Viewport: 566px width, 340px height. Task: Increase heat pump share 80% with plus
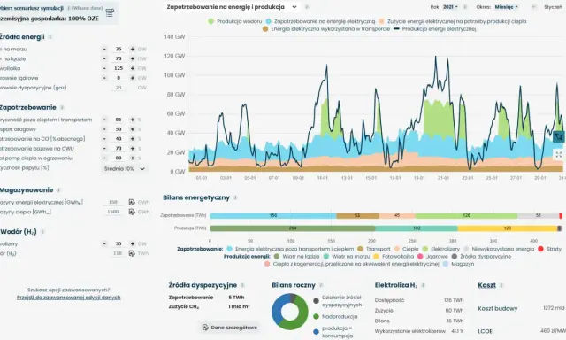coord(133,158)
